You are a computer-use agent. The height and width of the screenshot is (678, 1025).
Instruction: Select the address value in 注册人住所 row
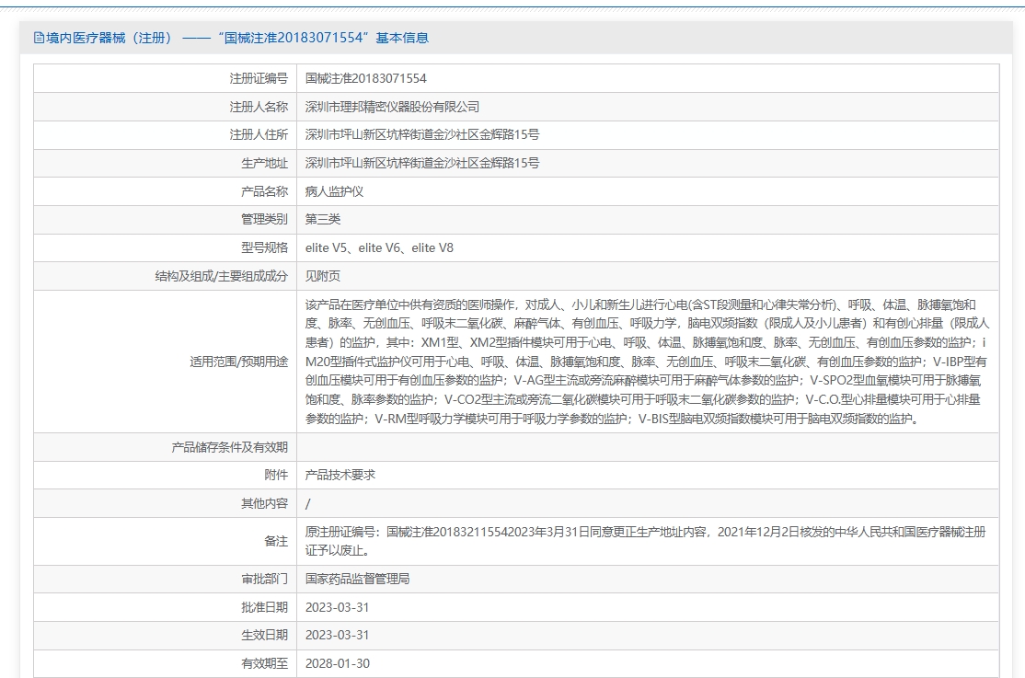pyautogui.click(x=422, y=134)
